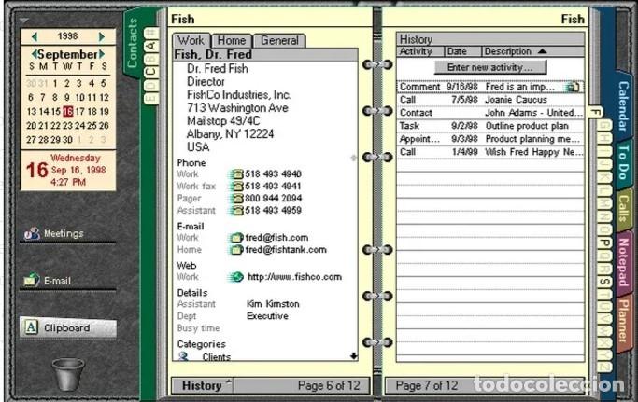638x402 pixels.
Task: Open the E-mail envelope icon in sidebar
Action: pyautogui.click(x=31, y=280)
